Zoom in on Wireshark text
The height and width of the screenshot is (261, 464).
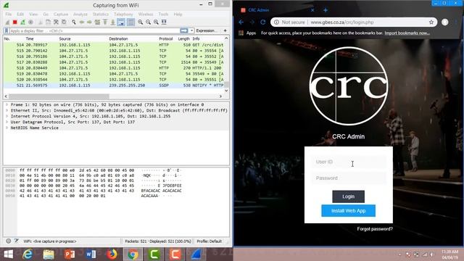click(140, 22)
